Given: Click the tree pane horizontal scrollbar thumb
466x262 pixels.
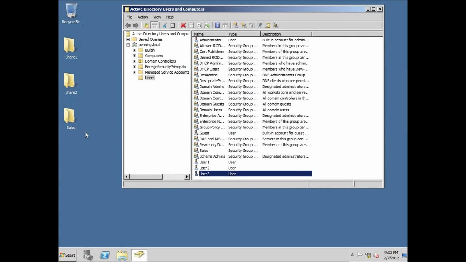Looking at the screenshot, I should coord(146,177).
